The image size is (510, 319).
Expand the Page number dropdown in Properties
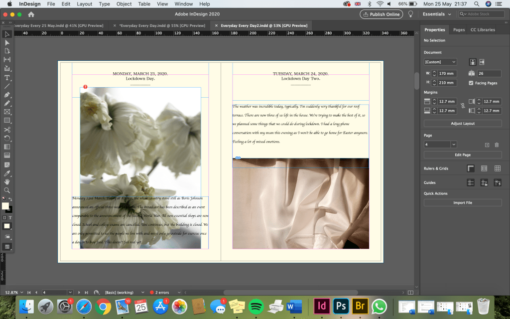(453, 145)
